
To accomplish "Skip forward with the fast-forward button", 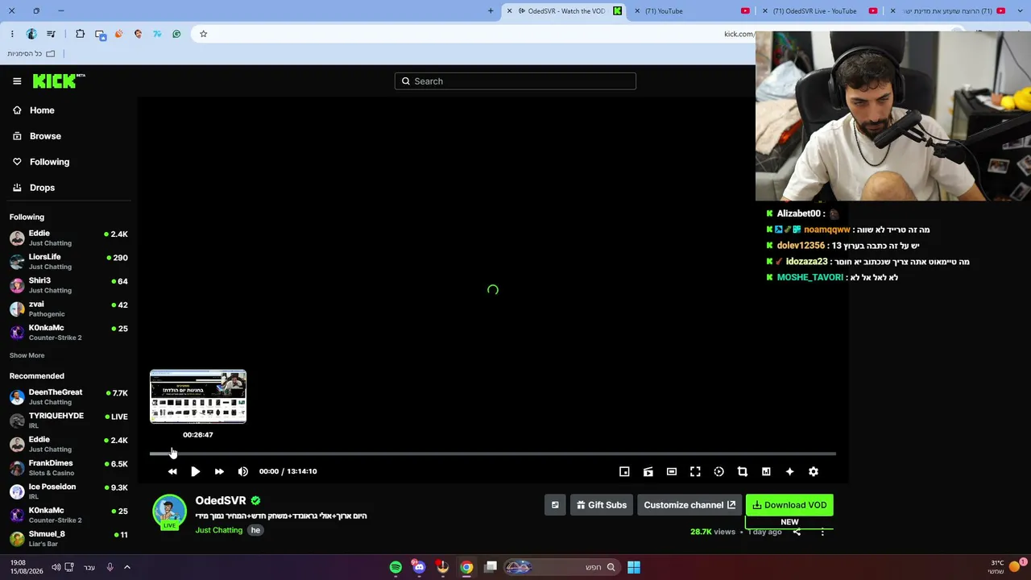I will [219, 471].
